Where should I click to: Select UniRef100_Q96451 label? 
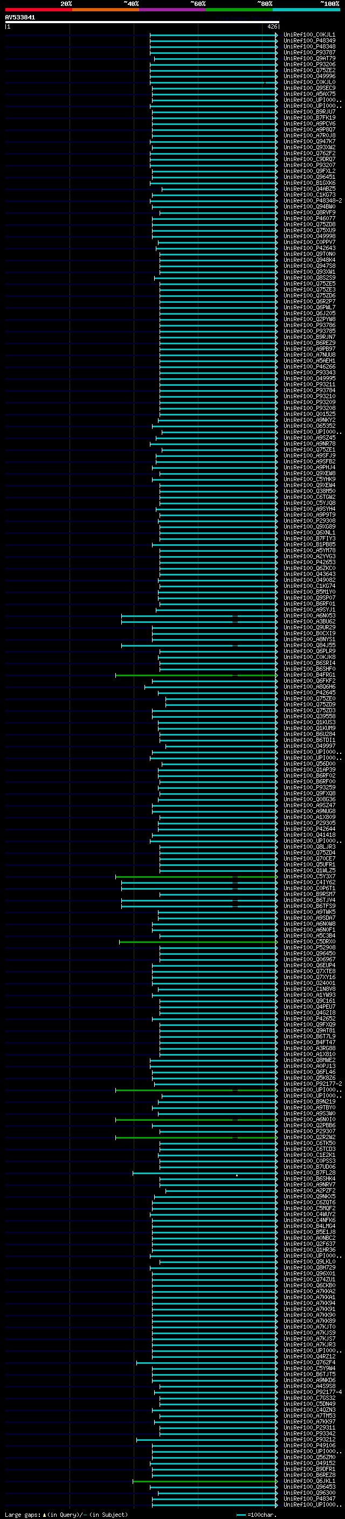pos(309,177)
